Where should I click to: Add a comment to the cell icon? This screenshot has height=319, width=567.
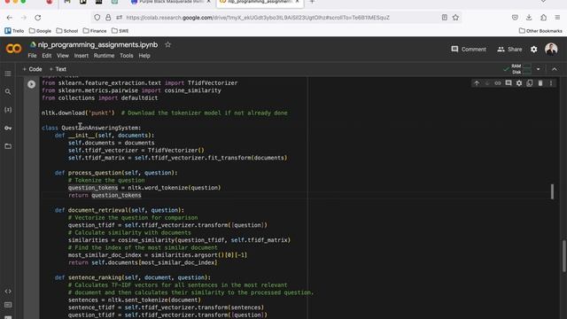509,83
